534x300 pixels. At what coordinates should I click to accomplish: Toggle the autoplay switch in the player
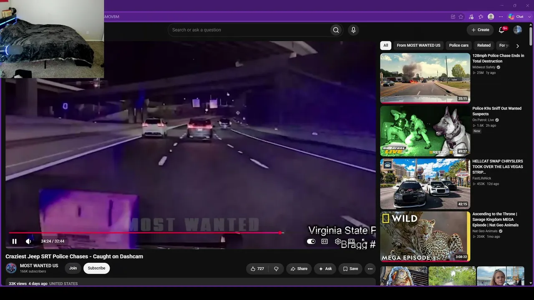click(311, 241)
